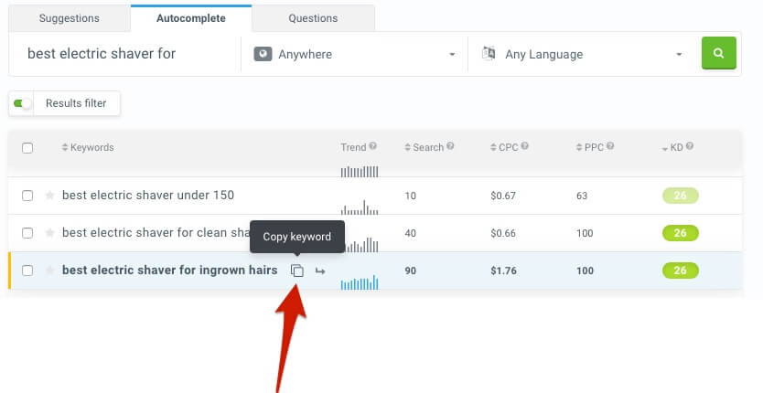Select keyword 'best electric shaver under 150'

coord(148,195)
